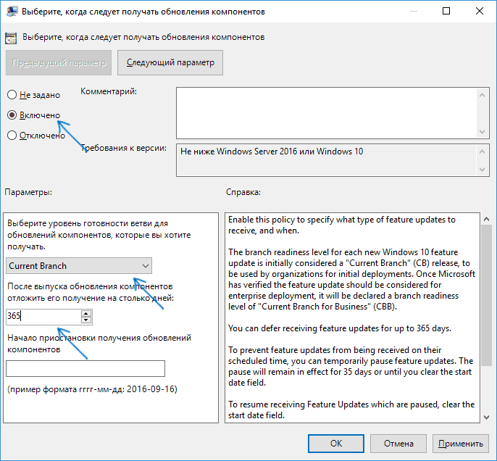Click the help panel scrollbar thumb
The width and height of the screenshot is (497, 461).
pyautogui.click(x=486, y=296)
